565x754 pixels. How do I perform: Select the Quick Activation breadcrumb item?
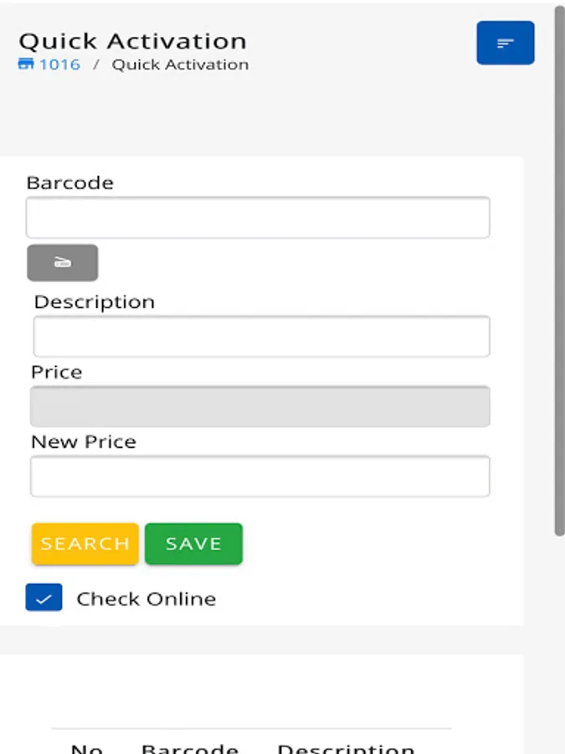180,65
